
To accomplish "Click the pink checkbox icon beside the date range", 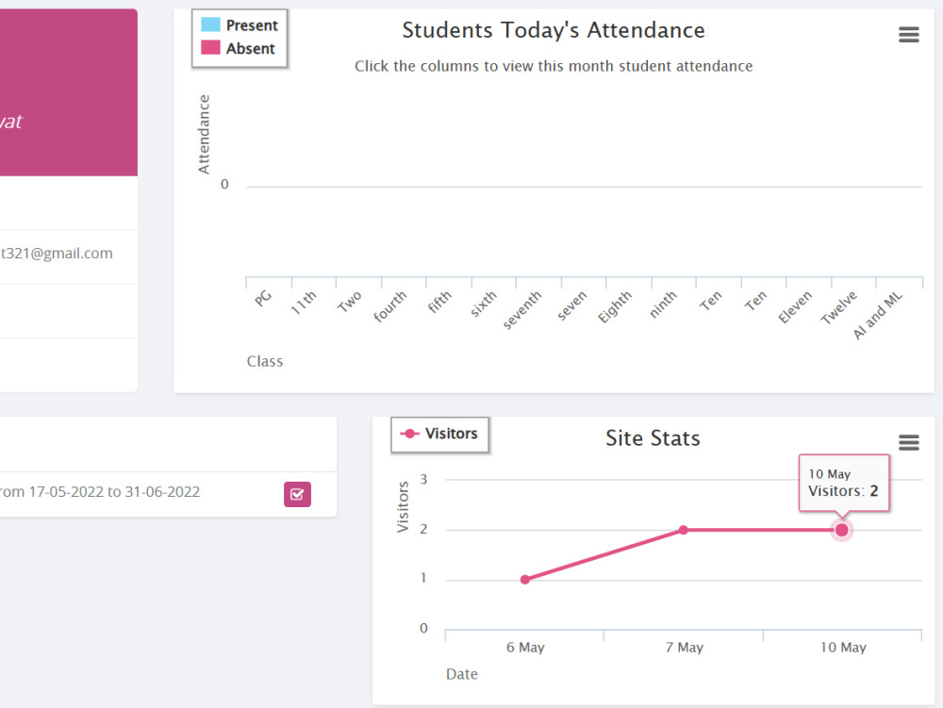I will pyautogui.click(x=297, y=493).
